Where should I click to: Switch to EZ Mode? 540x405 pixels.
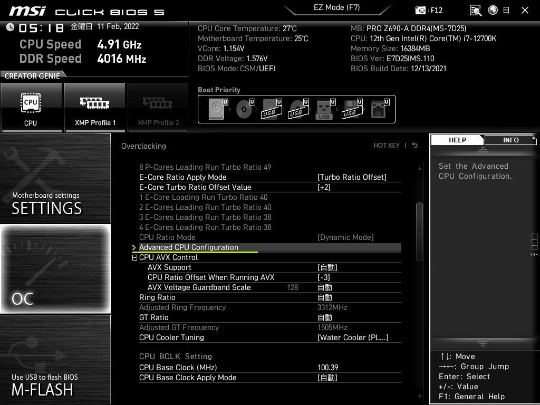pos(337,7)
